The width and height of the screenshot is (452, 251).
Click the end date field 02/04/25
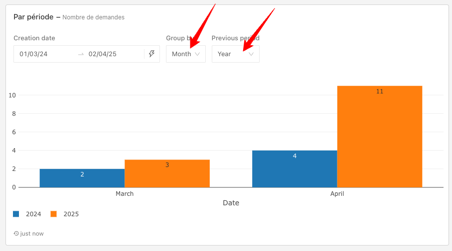coord(103,54)
